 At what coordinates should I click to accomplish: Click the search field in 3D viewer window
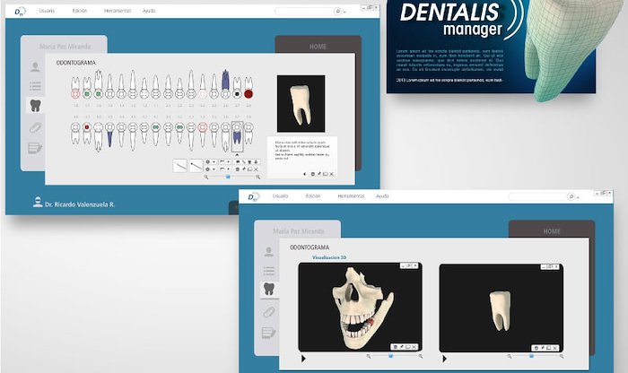(537, 196)
